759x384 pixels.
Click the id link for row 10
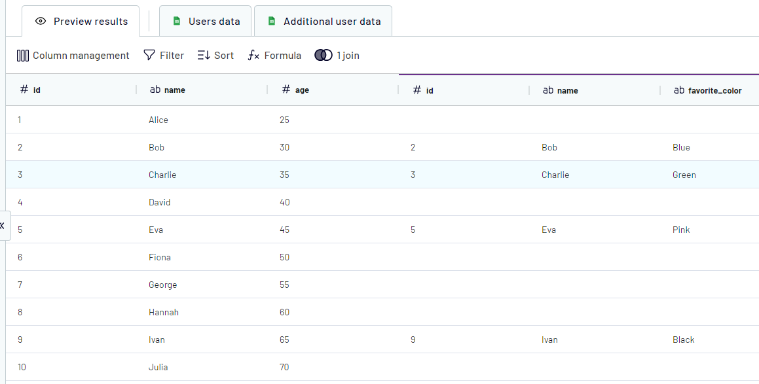22,367
